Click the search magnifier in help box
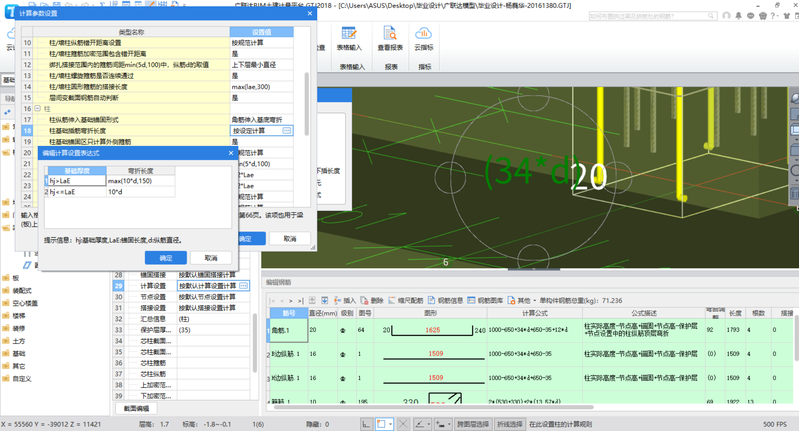Image resolution: width=799 pixels, height=431 pixels. point(710,16)
